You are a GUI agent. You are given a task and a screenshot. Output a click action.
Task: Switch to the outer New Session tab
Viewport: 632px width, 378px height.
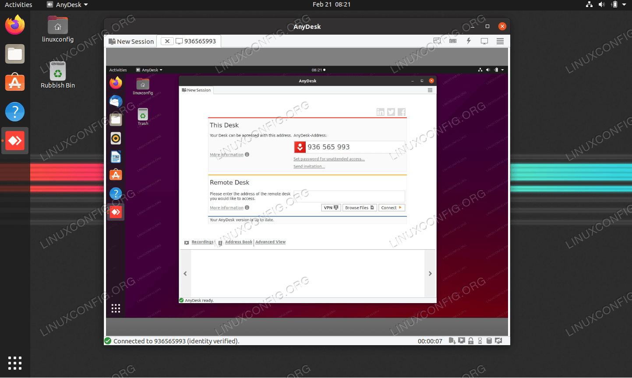tap(131, 41)
